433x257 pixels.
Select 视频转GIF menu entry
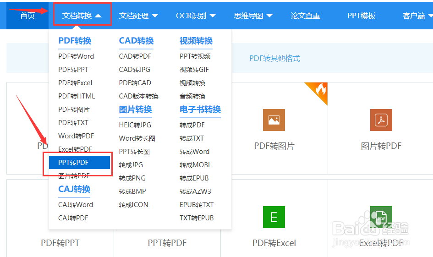(194, 70)
